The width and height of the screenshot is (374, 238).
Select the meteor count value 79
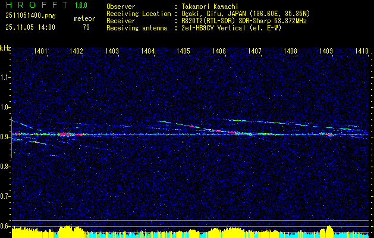point(86,27)
